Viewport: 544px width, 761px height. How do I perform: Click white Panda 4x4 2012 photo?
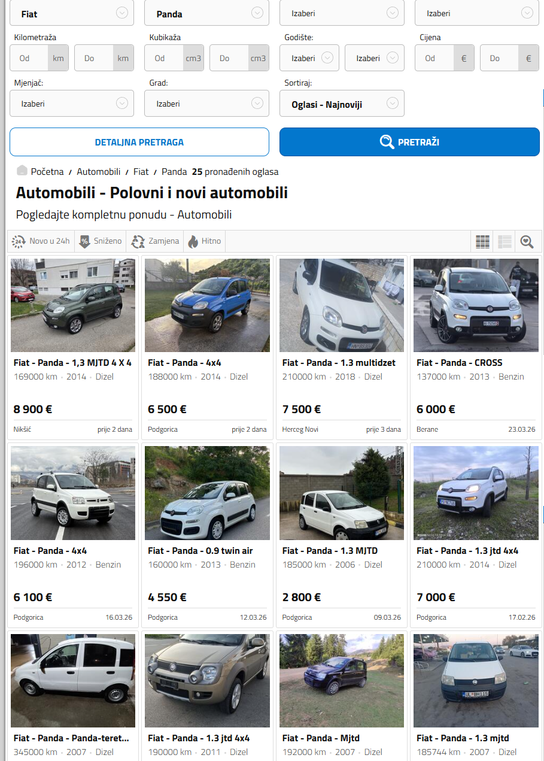[x=73, y=493]
